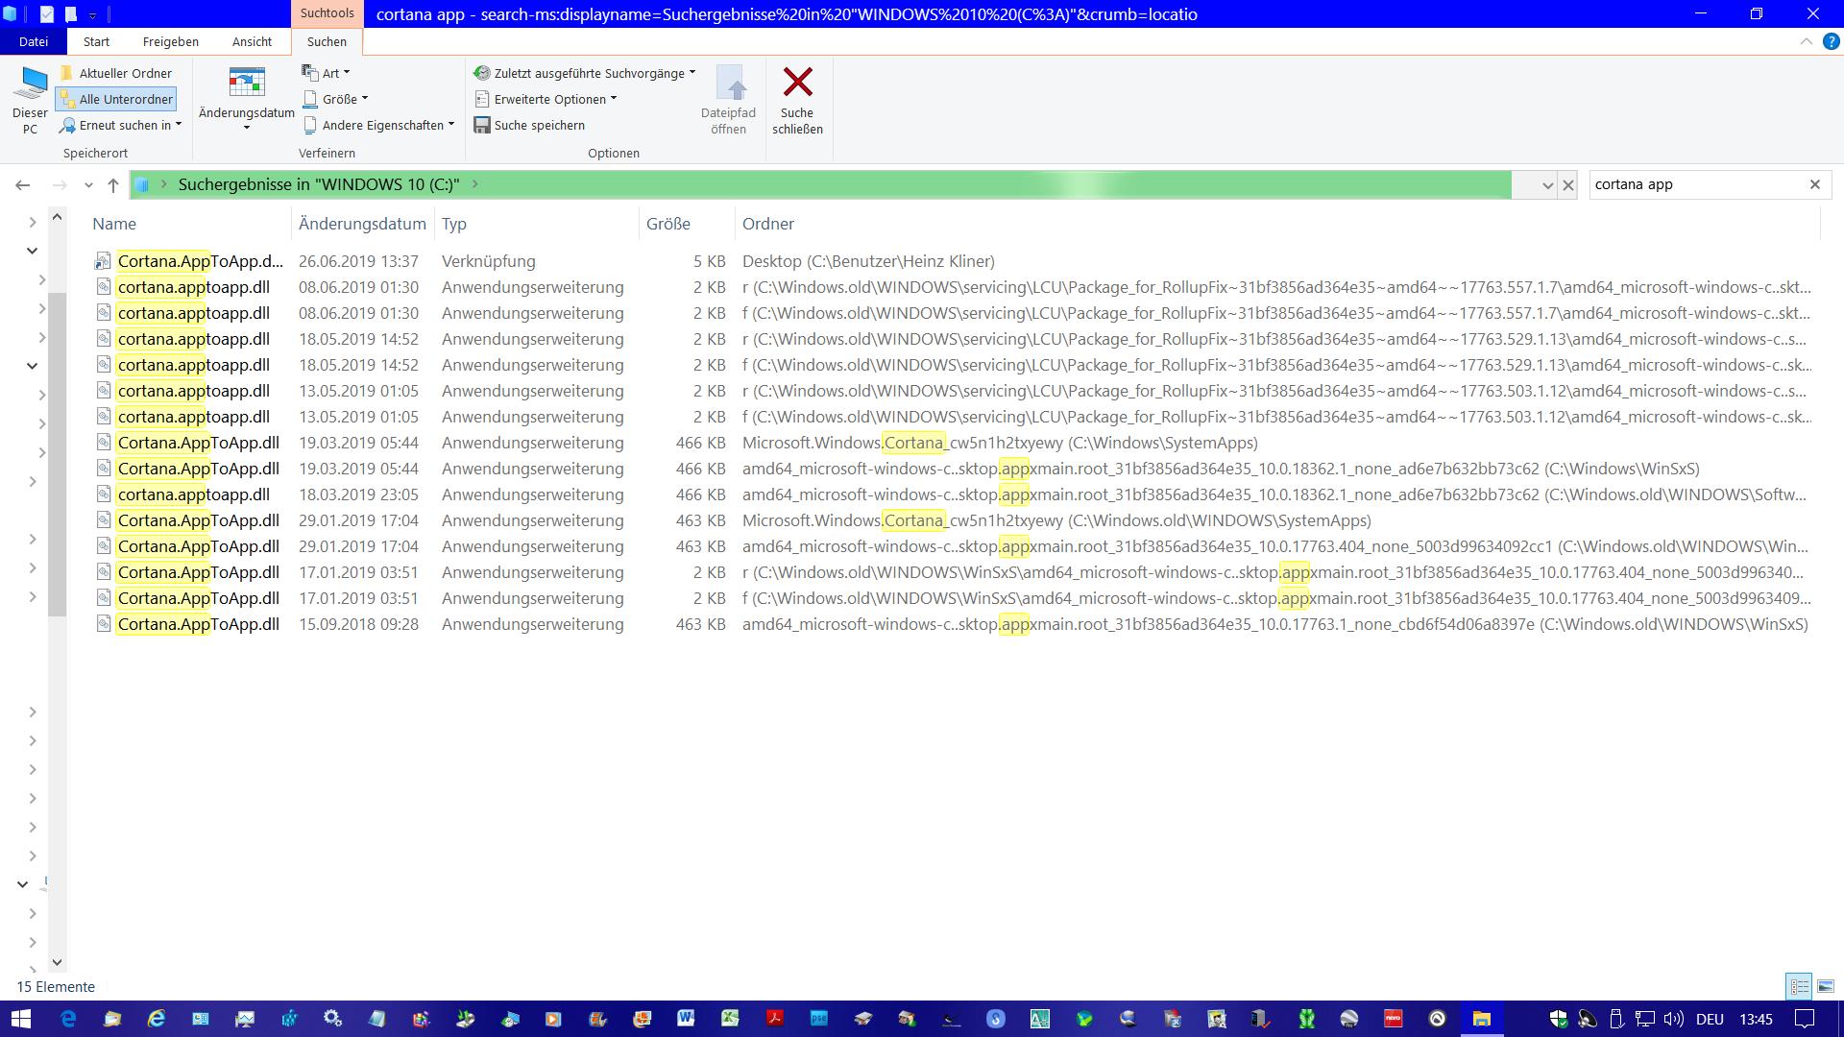Viewport: 1844px width, 1037px height.
Task: Launch Excel from the taskbar
Action: [730, 1019]
